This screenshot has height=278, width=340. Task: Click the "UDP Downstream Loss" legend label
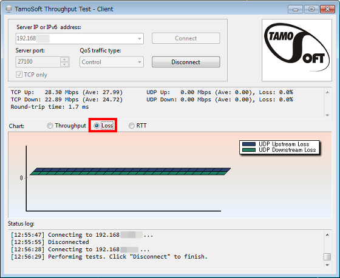pyautogui.click(x=287, y=150)
